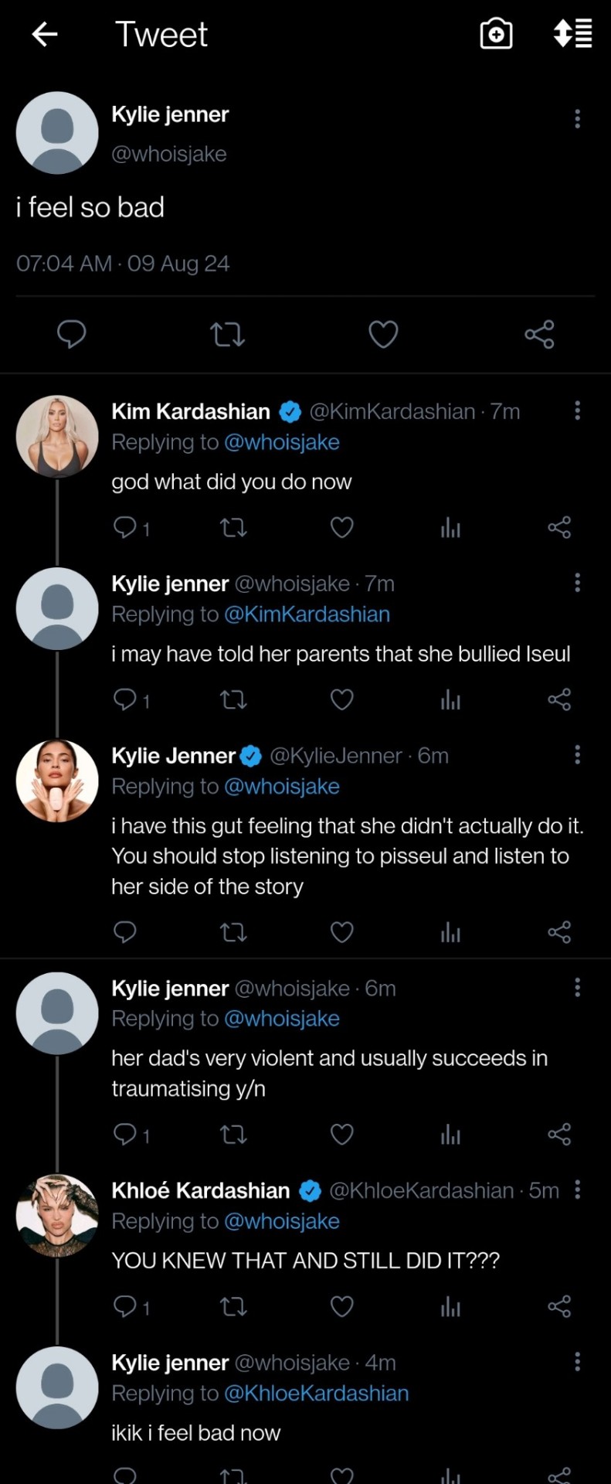The image size is (611, 1484).
Task: Reply to the main "i feel so bad" tweet
Action: pos(72,335)
